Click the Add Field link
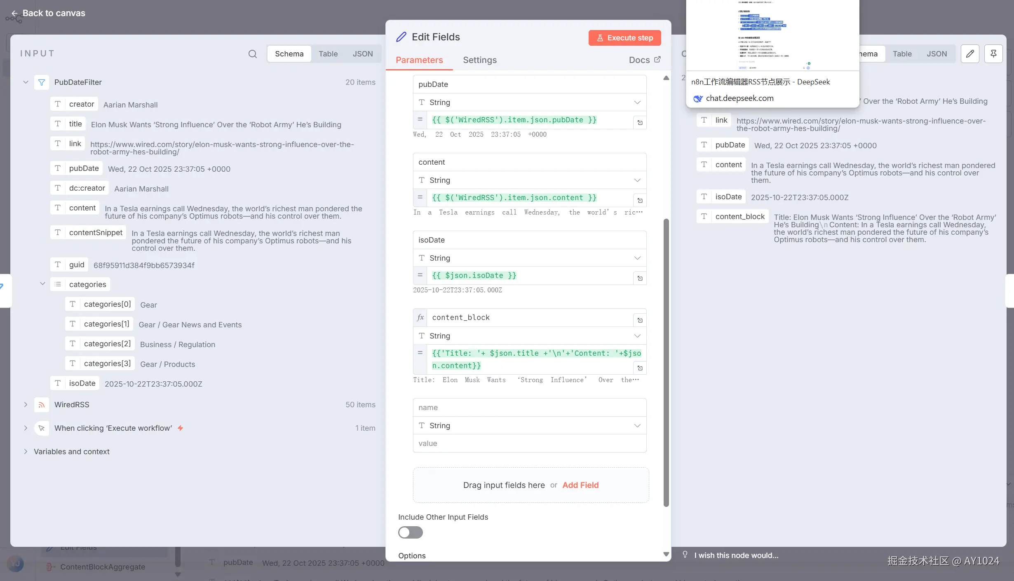This screenshot has width=1014, height=581. [580, 485]
